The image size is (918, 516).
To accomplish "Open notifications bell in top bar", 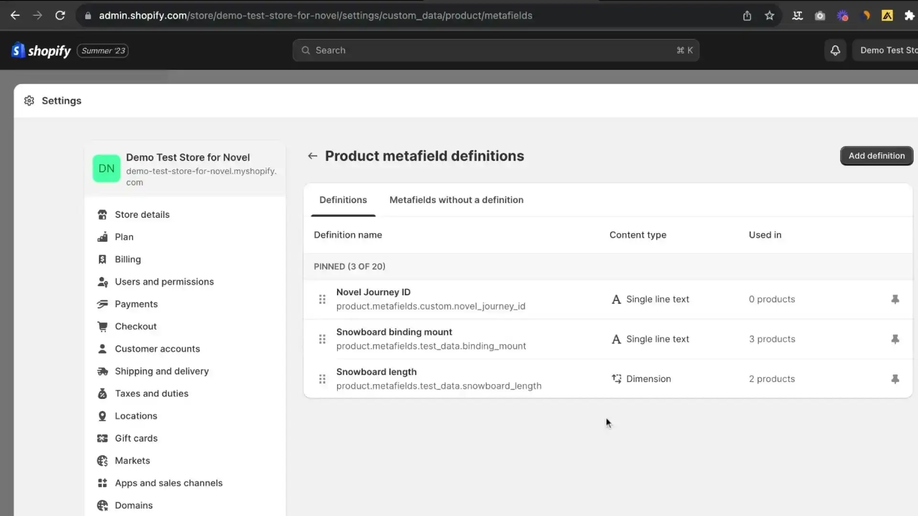I will 835,51.
